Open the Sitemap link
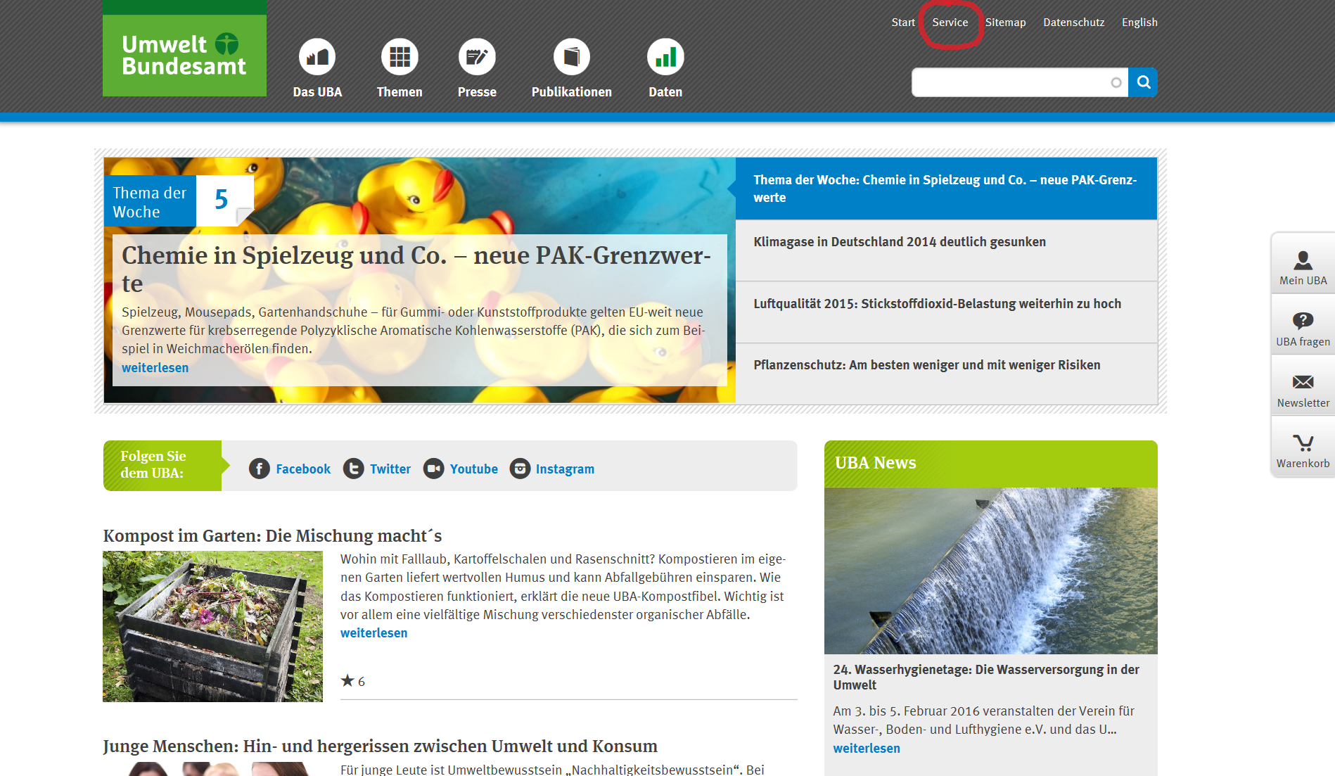 (1005, 23)
